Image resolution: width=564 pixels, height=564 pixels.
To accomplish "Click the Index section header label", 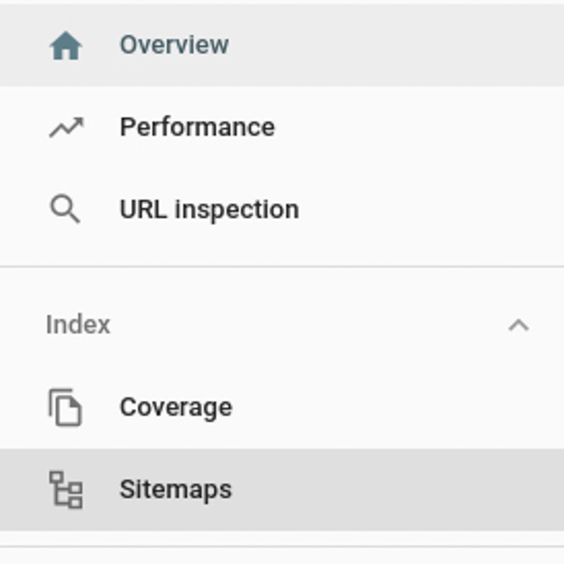I will point(78,325).
